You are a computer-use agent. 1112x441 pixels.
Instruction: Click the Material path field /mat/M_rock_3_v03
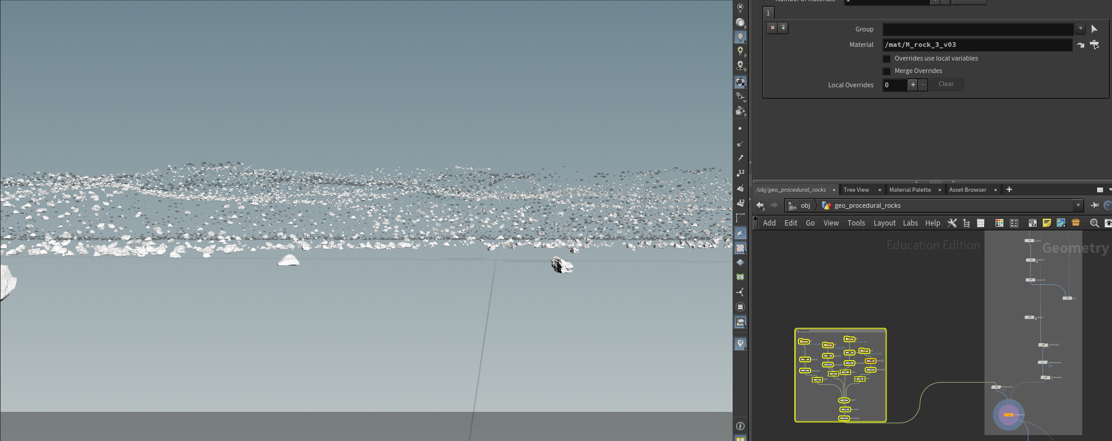pyautogui.click(x=978, y=45)
